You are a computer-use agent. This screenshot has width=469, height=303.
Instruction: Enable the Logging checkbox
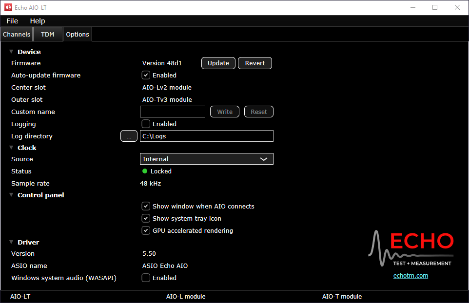146,124
